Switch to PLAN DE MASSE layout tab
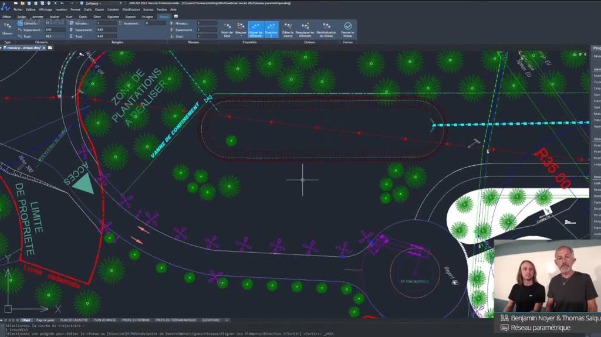Image resolution: width=601 pixels, height=337 pixels. pyautogui.click(x=104, y=320)
